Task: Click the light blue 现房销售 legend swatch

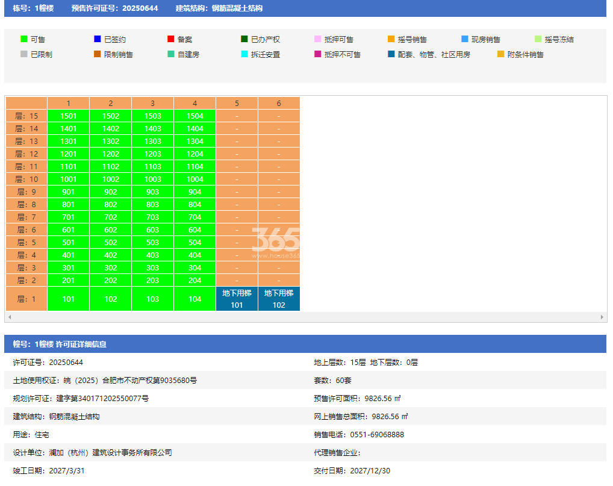Action: coord(464,39)
